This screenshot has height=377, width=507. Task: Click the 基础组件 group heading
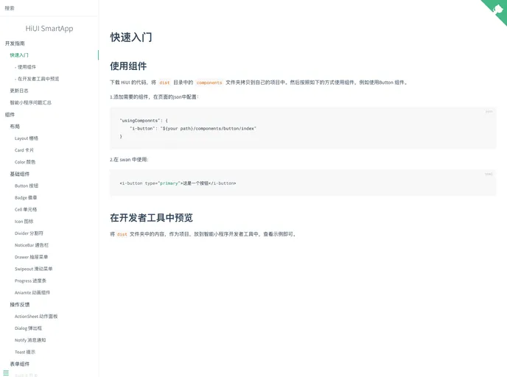click(19, 174)
